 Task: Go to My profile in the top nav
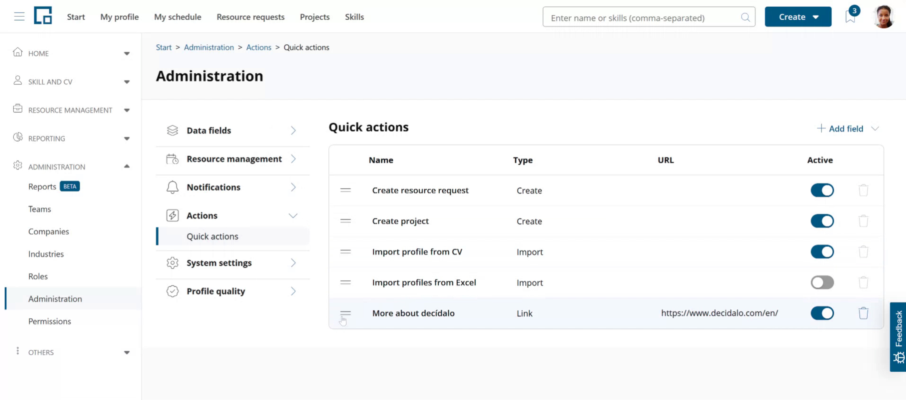click(x=120, y=17)
